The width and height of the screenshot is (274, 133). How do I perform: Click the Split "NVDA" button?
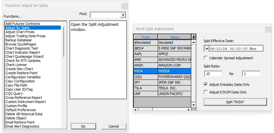[x=235, y=102]
